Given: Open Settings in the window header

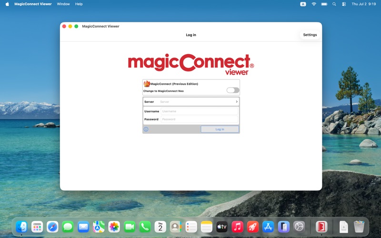Looking at the screenshot, I should pyautogui.click(x=310, y=35).
